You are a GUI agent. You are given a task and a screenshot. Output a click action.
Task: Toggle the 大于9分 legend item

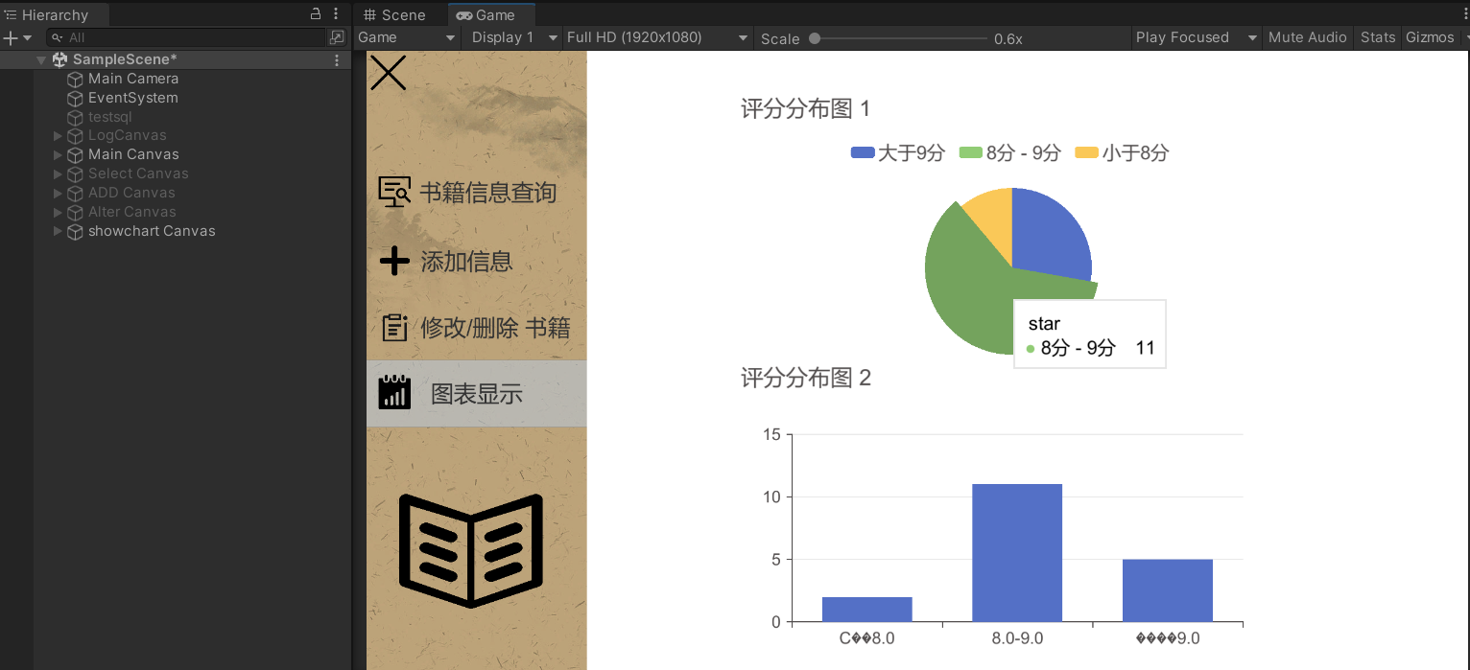click(x=898, y=153)
